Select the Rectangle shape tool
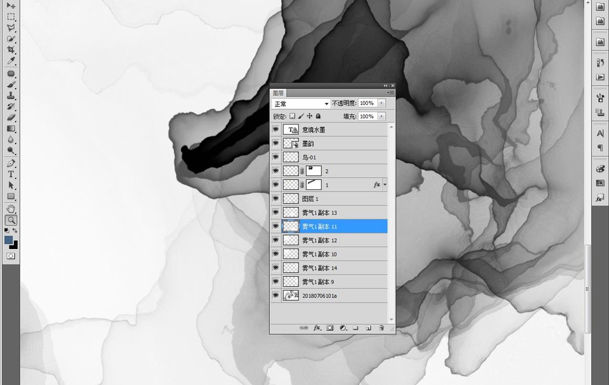Screen dimensions: 609x385 click(11, 196)
